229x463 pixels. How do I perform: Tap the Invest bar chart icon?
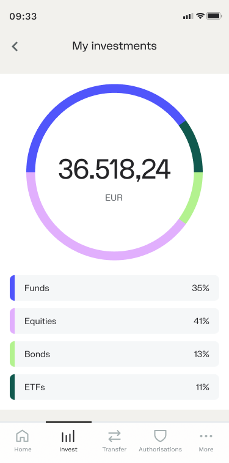[x=68, y=436]
